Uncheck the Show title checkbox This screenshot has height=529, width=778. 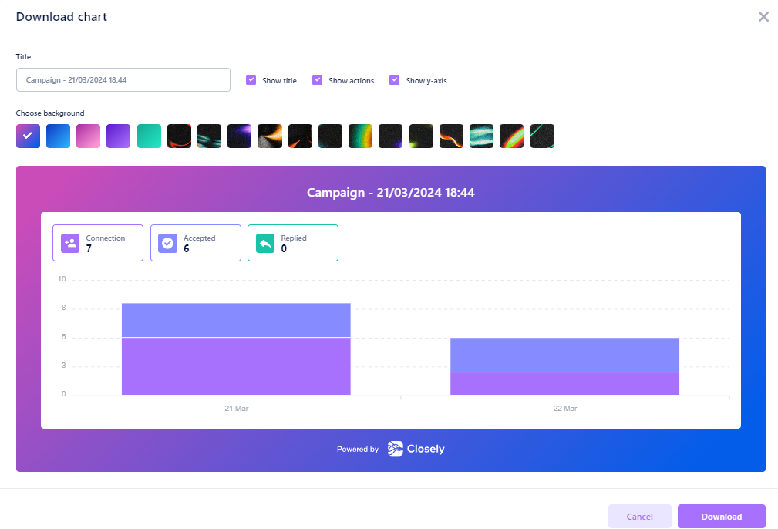click(251, 80)
